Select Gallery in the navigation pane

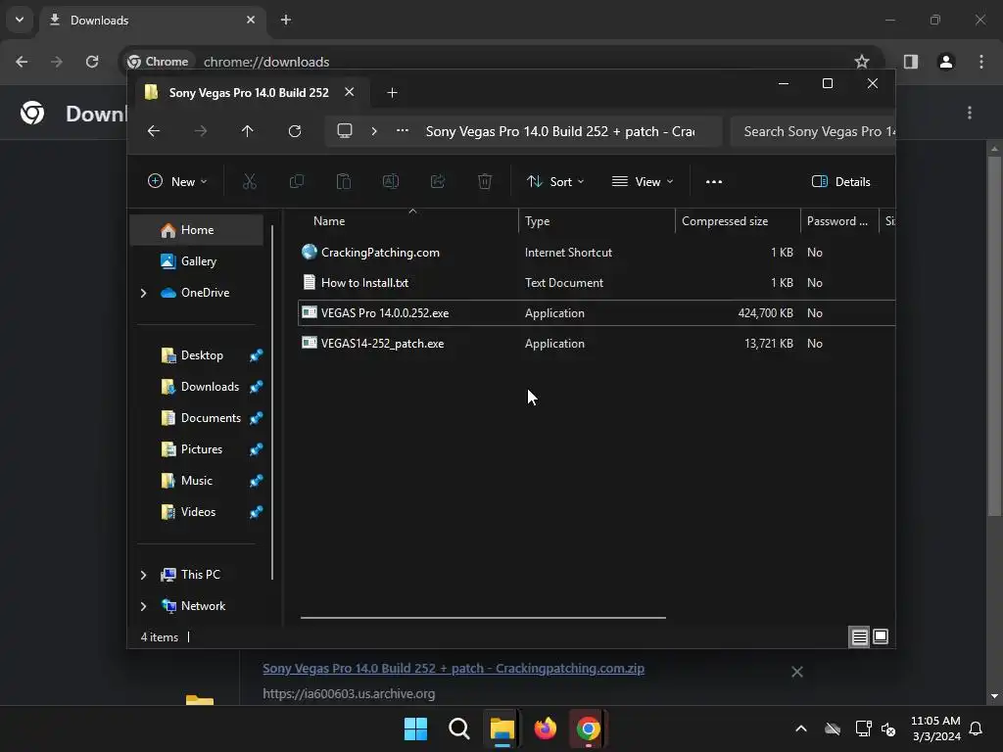(x=196, y=261)
